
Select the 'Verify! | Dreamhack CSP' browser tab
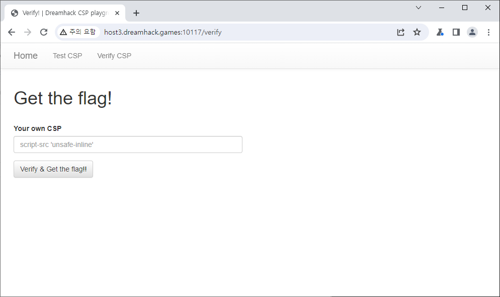(60, 13)
